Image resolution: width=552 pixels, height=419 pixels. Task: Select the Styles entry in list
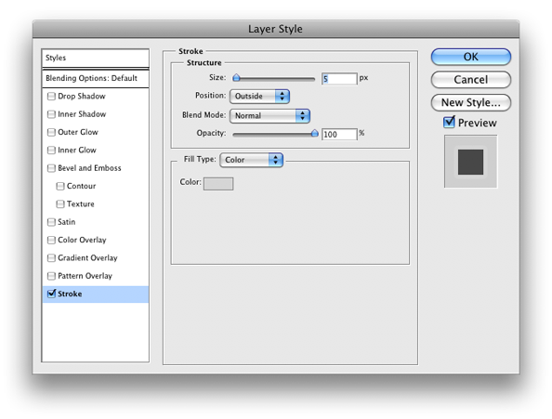pyautogui.click(x=96, y=58)
